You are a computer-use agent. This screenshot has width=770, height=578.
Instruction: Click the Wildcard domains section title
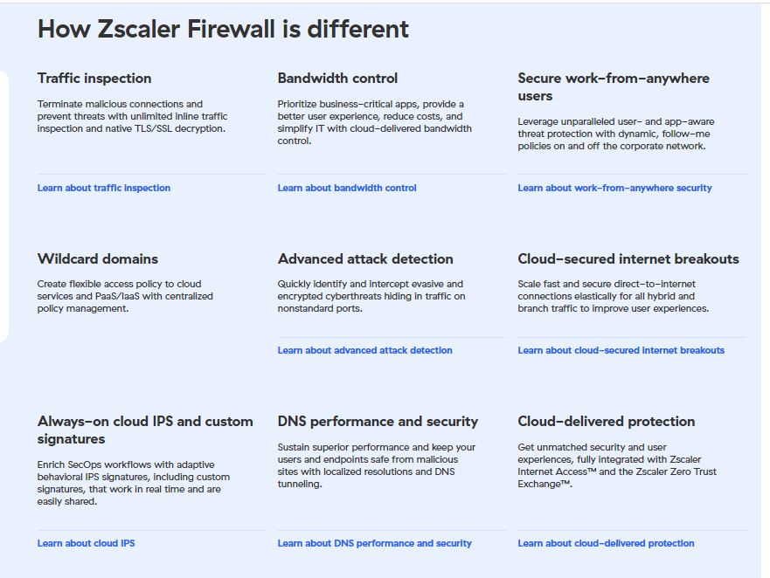[97, 258]
